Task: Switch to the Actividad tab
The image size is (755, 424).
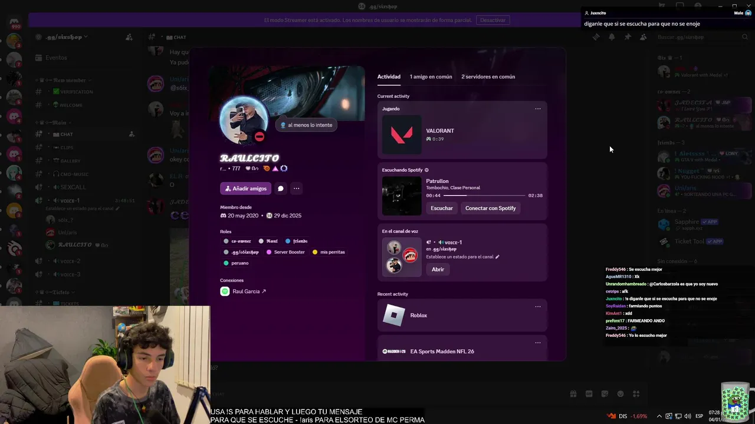Action: click(389, 77)
